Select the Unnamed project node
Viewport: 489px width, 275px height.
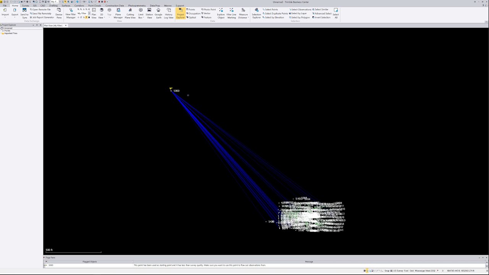point(8,28)
